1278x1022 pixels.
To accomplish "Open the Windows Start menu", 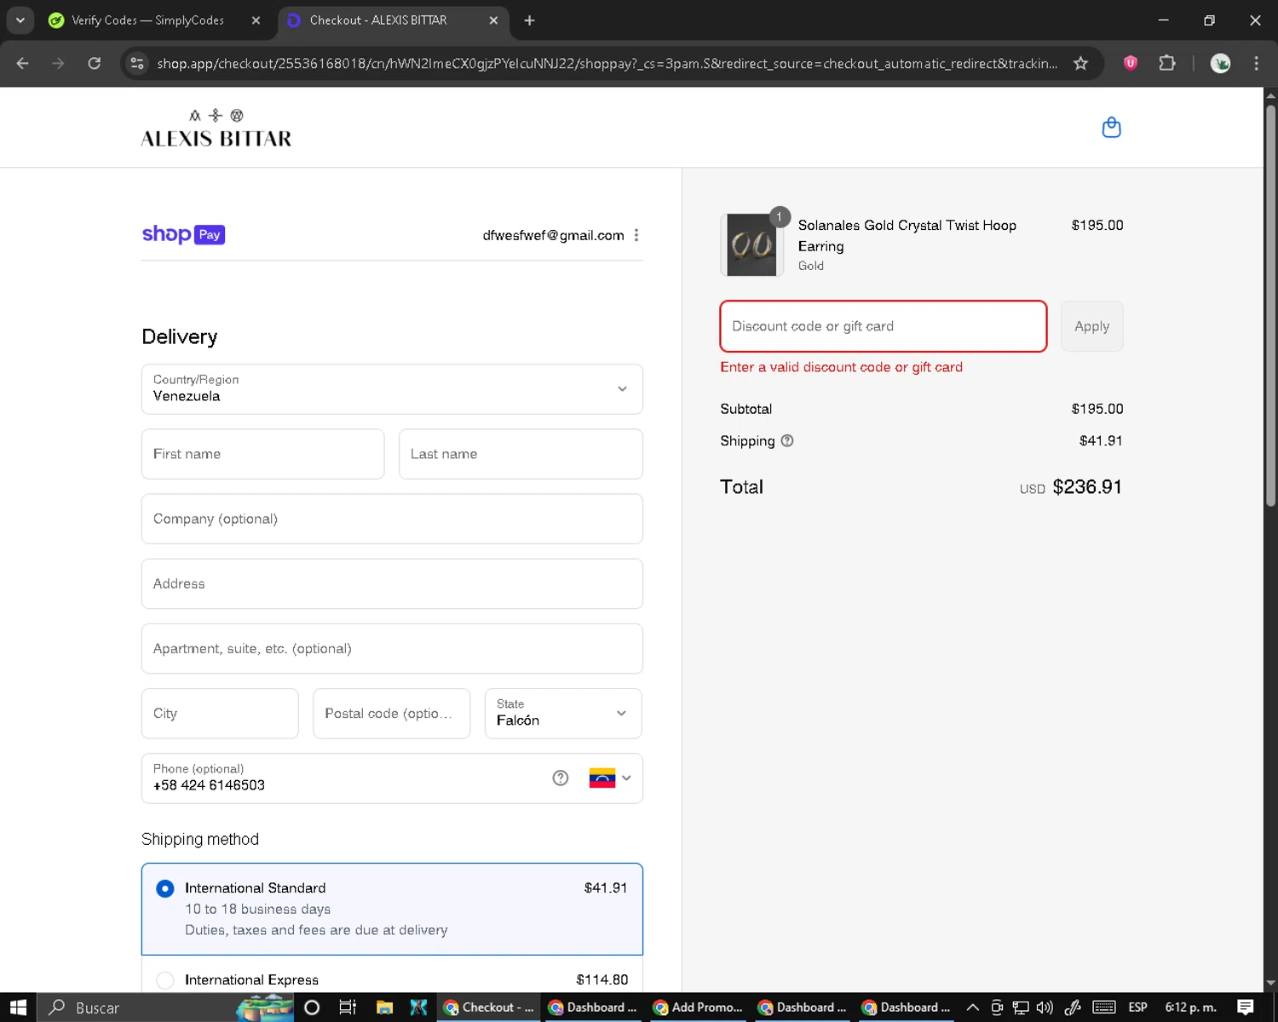I will point(18,1008).
